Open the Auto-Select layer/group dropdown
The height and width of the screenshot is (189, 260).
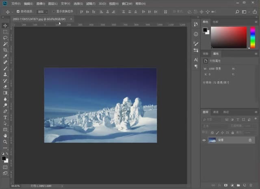42,12
